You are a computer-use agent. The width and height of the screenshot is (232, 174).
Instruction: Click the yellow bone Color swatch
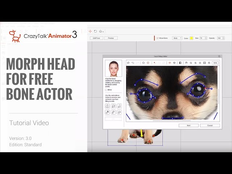(x=191, y=38)
